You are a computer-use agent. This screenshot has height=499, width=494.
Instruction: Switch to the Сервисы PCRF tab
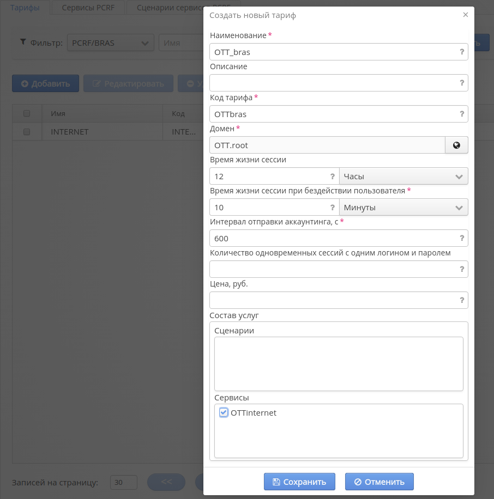tap(87, 7)
